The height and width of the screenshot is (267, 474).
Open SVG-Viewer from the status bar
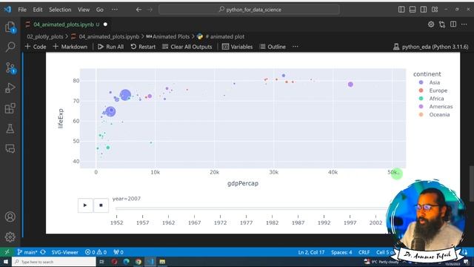point(64,252)
